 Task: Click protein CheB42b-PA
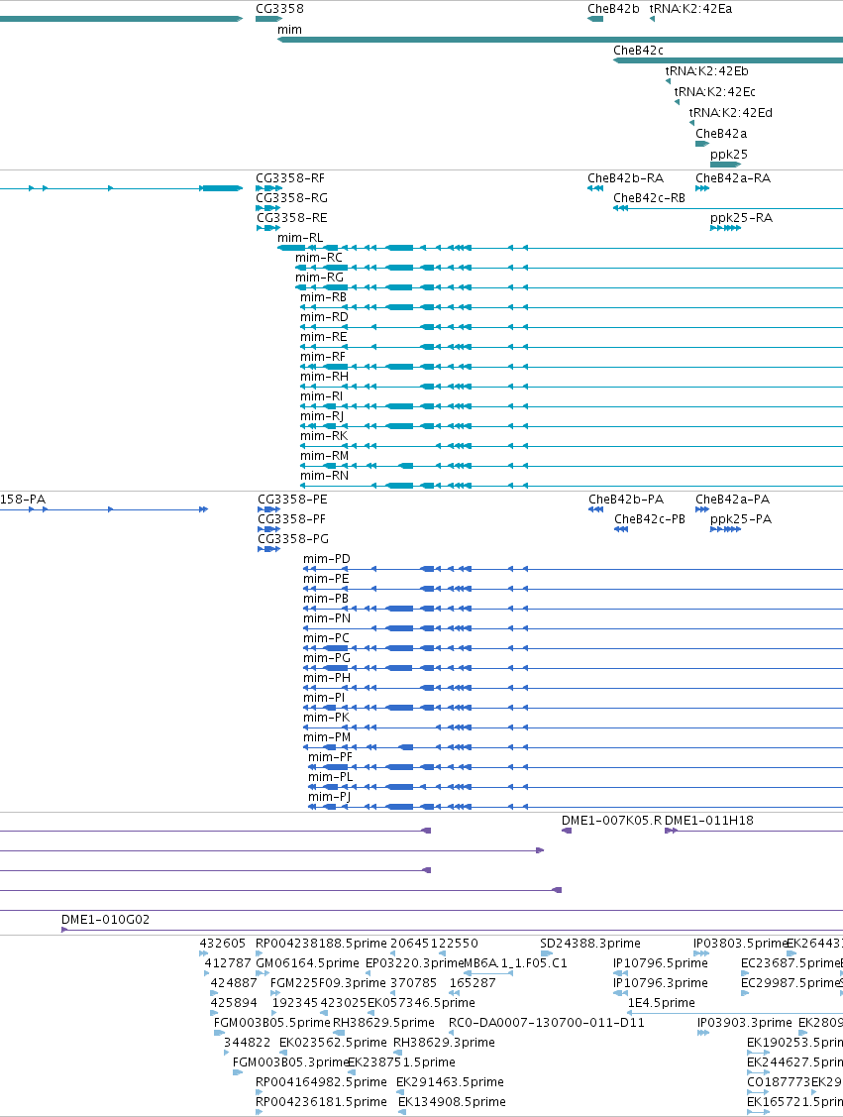[626, 500]
